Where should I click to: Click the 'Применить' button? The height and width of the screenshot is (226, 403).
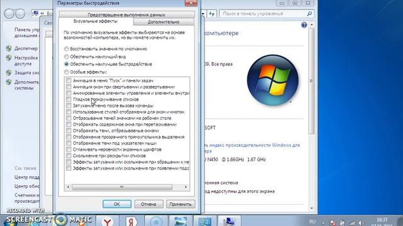tap(181, 204)
